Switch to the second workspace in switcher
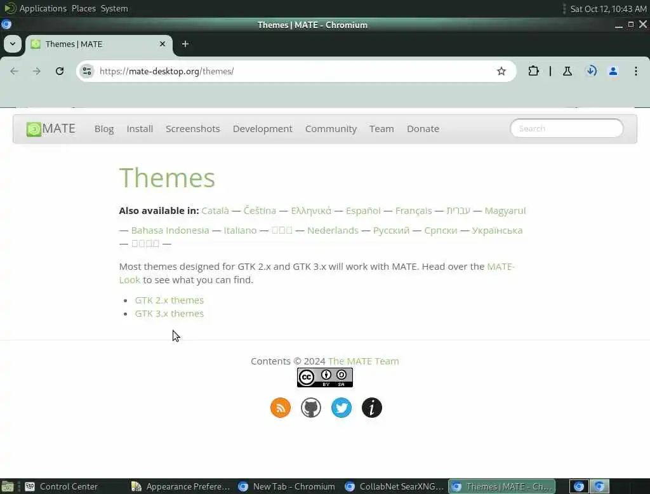The width and height of the screenshot is (650, 494). click(599, 486)
